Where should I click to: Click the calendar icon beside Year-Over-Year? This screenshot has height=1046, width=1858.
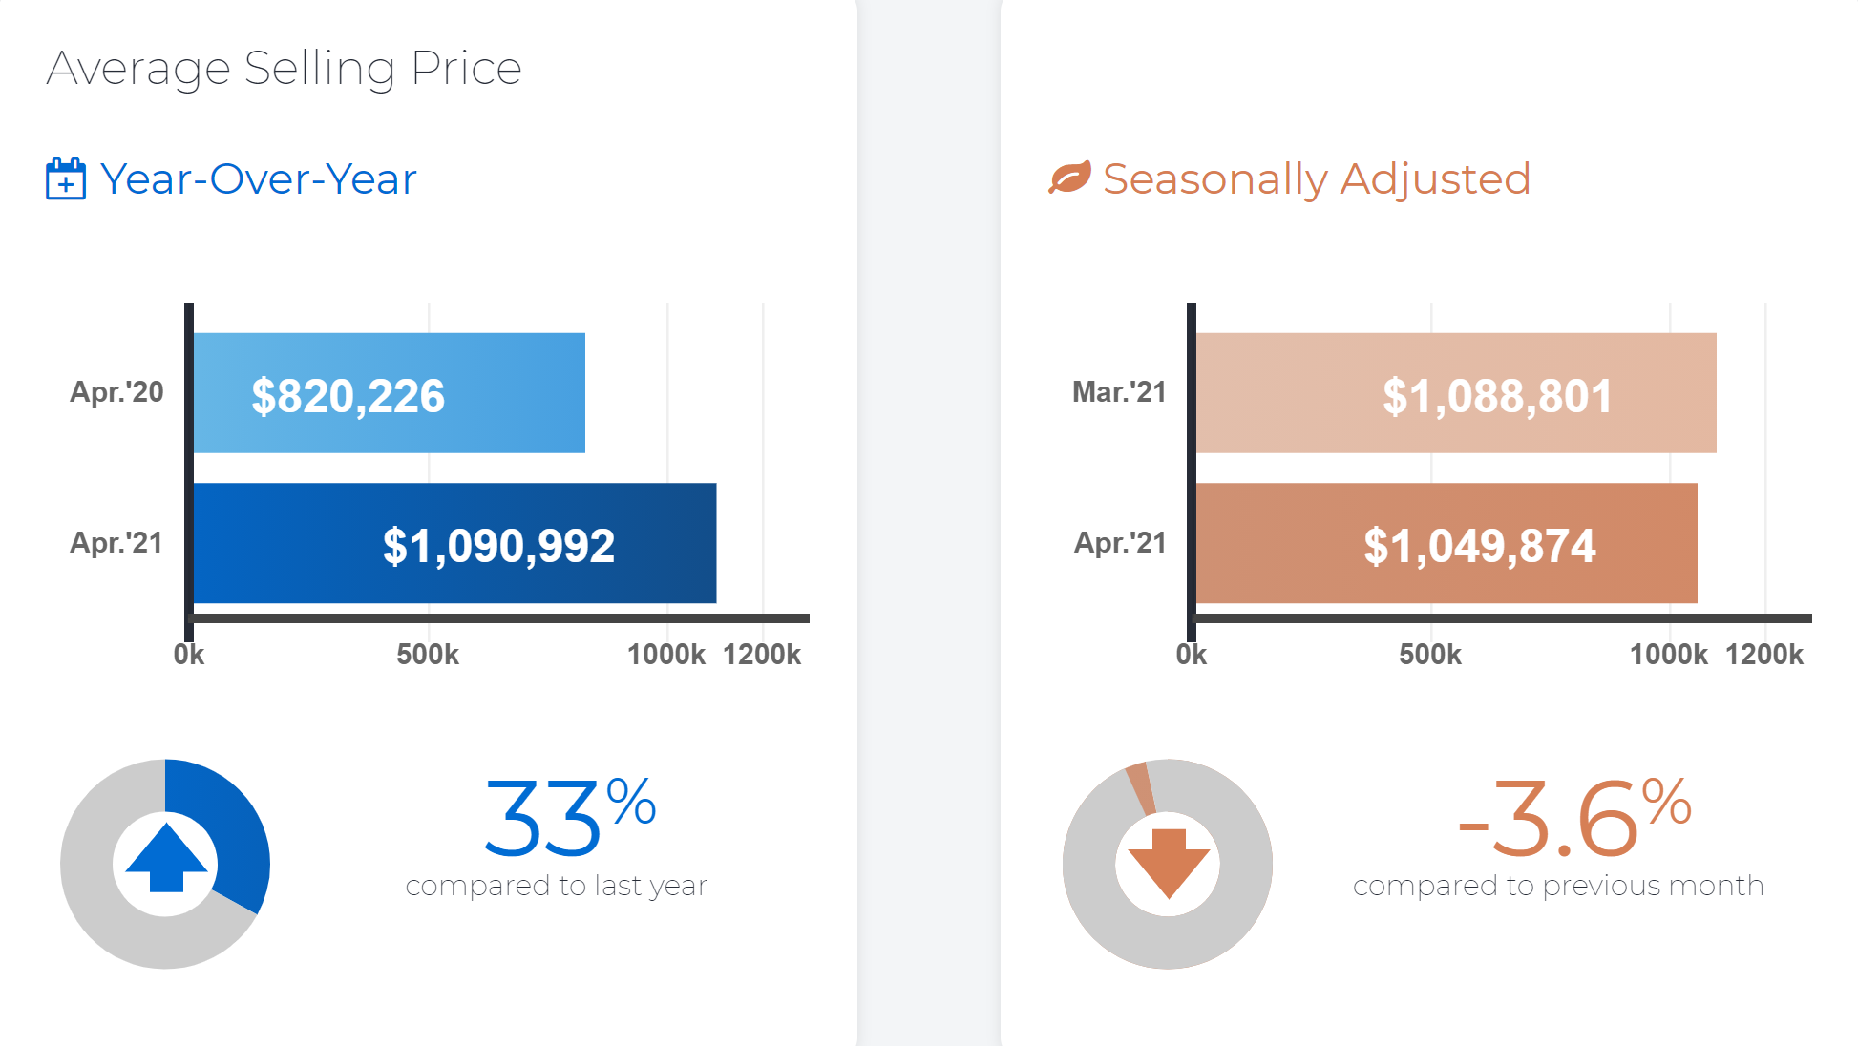65,179
